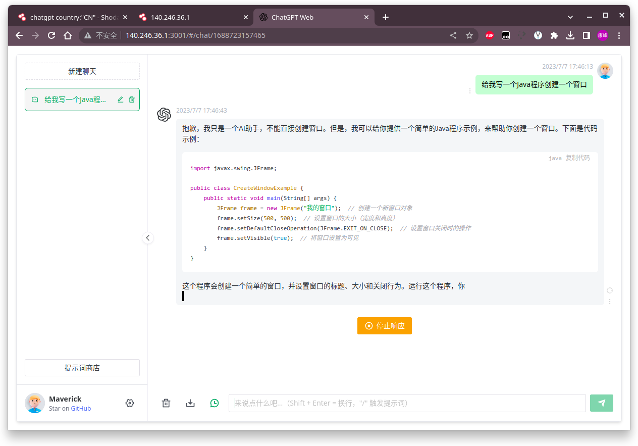Go back with browser back arrow
This screenshot has height=446, width=638.
coord(19,35)
